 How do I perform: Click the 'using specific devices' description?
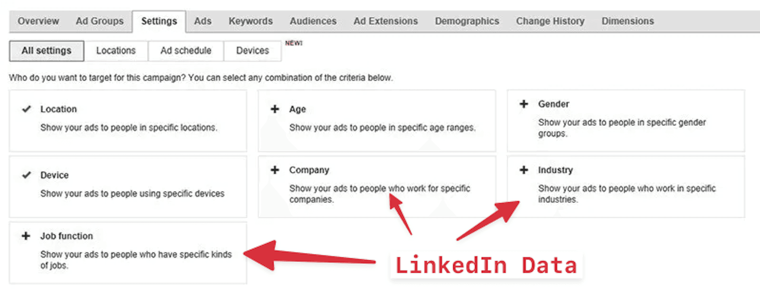pyautogui.click(x=132, y=194)
